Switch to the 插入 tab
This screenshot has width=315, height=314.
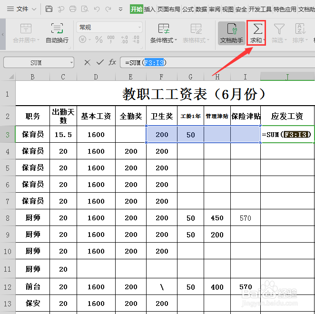click(x=150, y=9)
